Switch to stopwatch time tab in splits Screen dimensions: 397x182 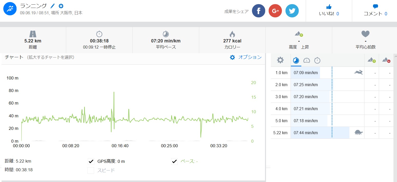(x=317, y=61)
